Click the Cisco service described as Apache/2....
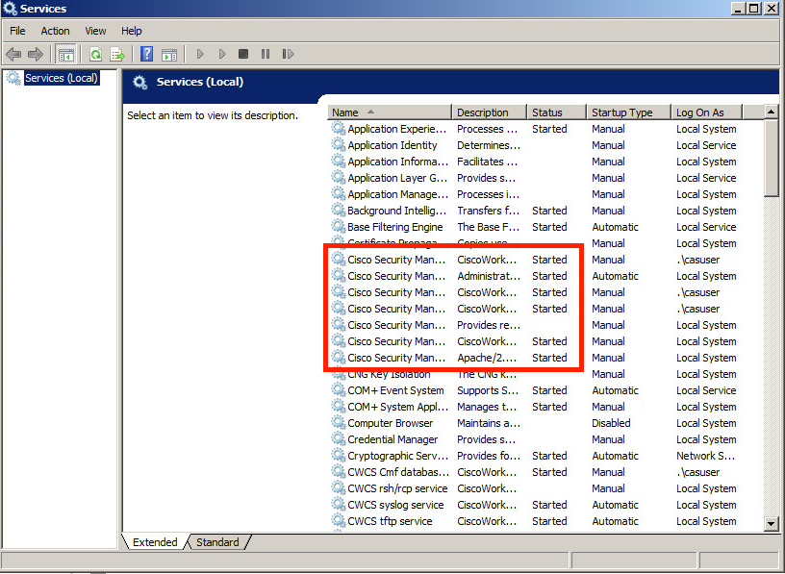This screenshot has width=785, height=574. tap(546, 358)
